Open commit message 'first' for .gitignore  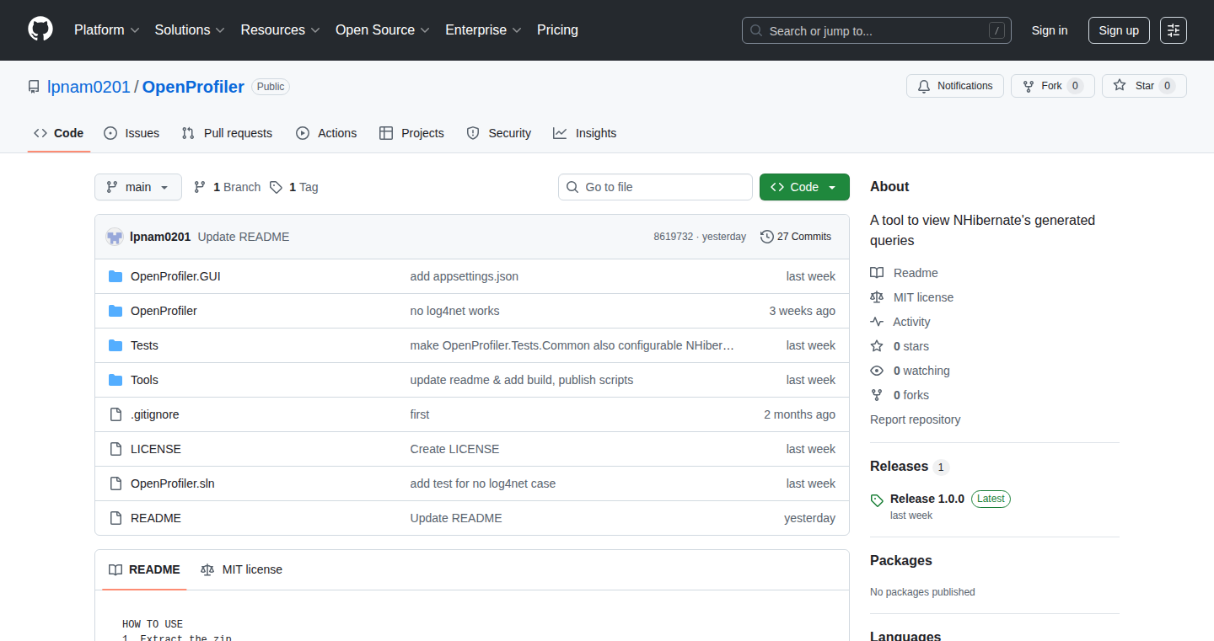click(x=420, y=414)
